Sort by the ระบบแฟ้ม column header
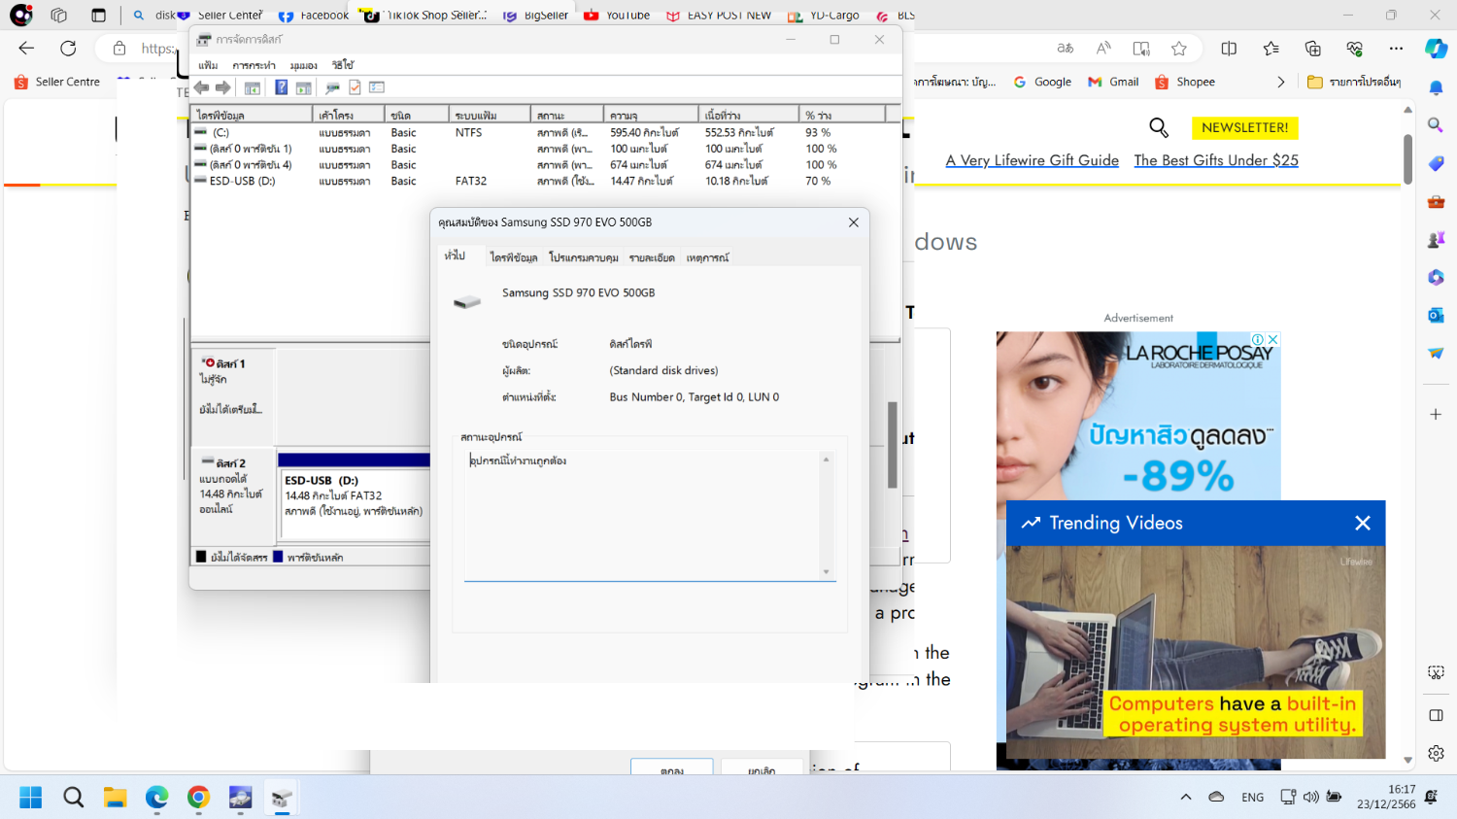Image resolution: width=1457 pixels, height=819 pixels. point(490,115)
